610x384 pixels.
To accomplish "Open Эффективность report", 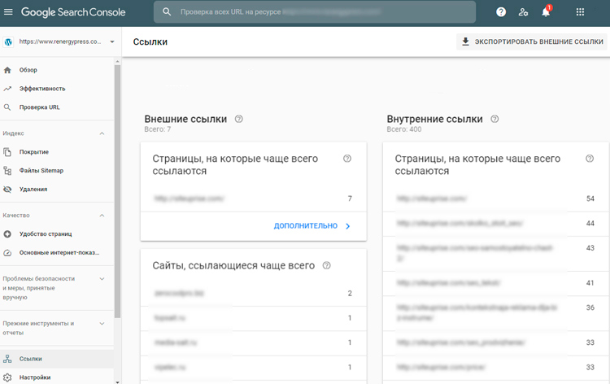I will [x=41, y=89].
